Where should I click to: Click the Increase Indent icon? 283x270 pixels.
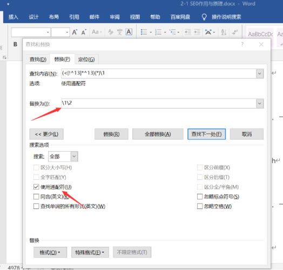click(197, 32)
